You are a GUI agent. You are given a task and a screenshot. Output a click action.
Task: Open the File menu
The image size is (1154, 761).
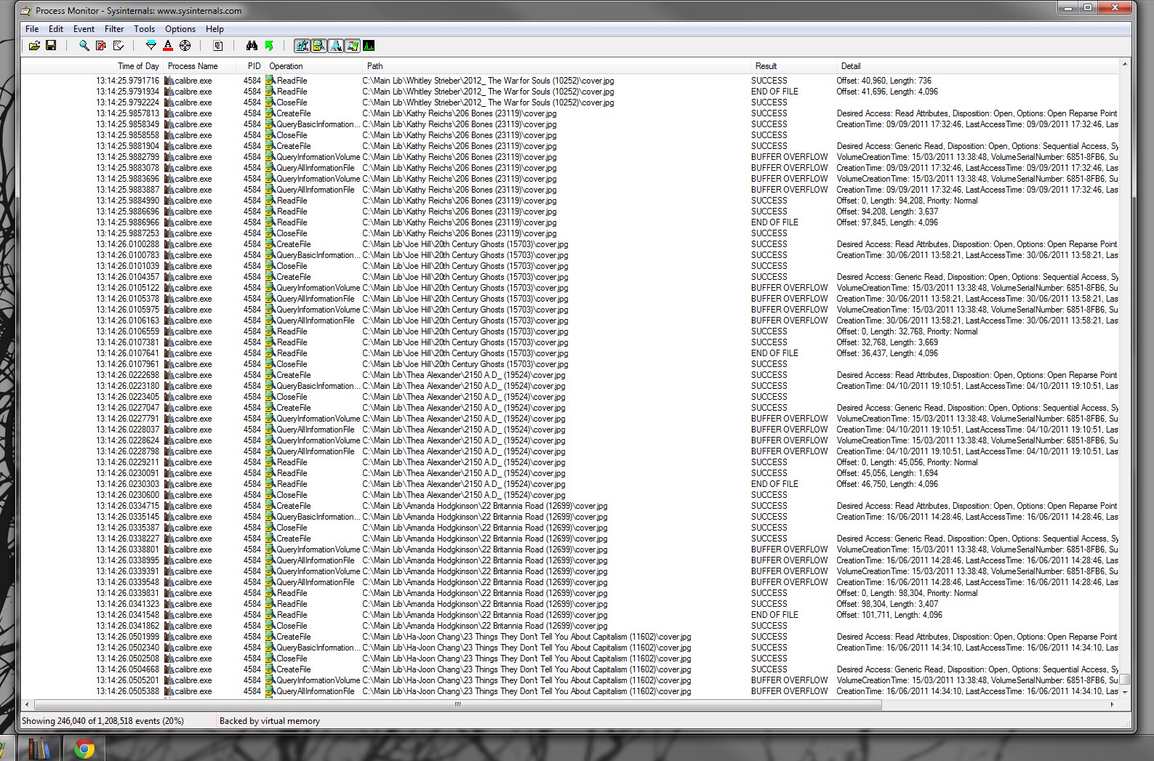pyautogui.click(x=32, y=29)
